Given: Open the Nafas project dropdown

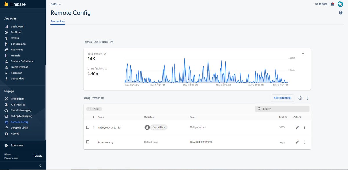Looking at the screenshot, I should pyautogui.click(x=56, y=4).
